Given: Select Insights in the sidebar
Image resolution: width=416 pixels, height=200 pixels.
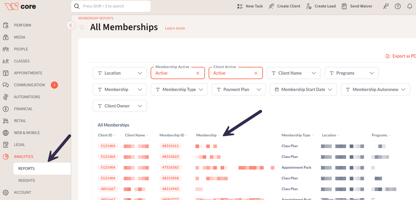Looking at the screenshot, I should pyautogui.click(x=27, y=181).
